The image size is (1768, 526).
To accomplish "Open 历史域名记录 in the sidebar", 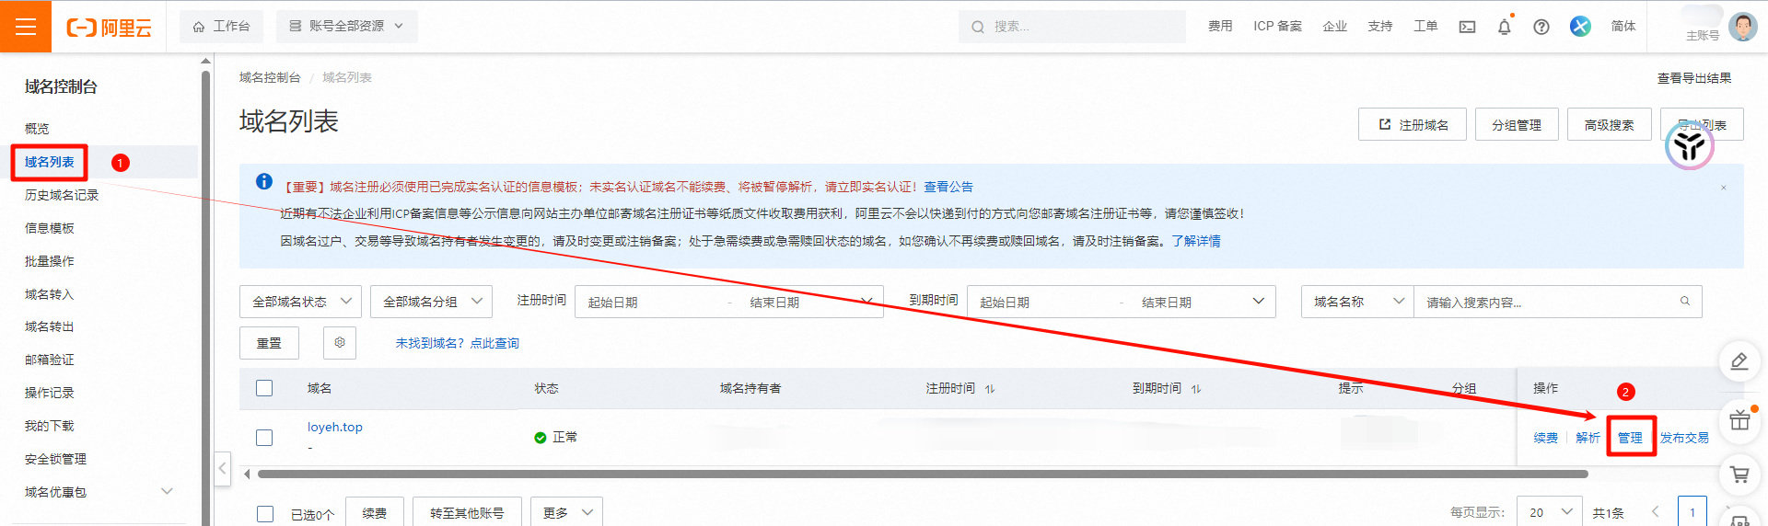I will click(62, 195).
